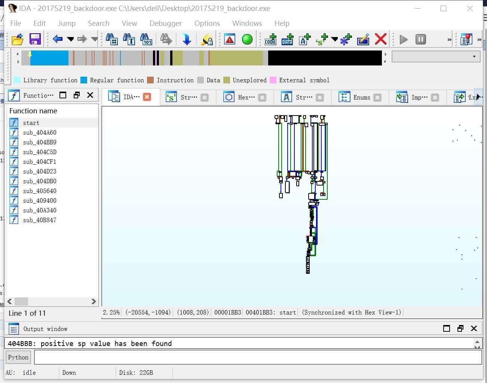This screenshot has width=487, height=383.
Task: Close the Enums tab
Action: click(x=377, y=97)
